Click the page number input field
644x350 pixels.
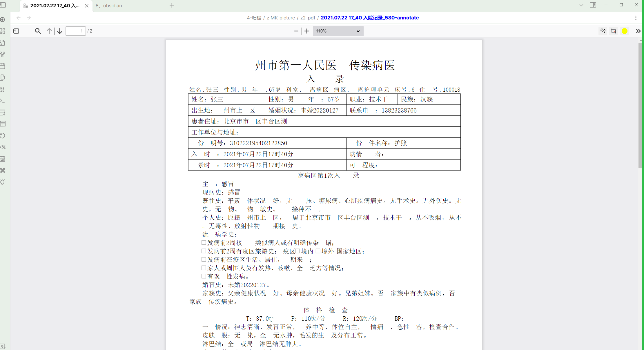(76, 31)
